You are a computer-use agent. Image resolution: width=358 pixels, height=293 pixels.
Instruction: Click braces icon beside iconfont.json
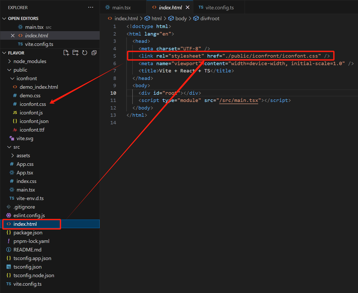[15, 121]
